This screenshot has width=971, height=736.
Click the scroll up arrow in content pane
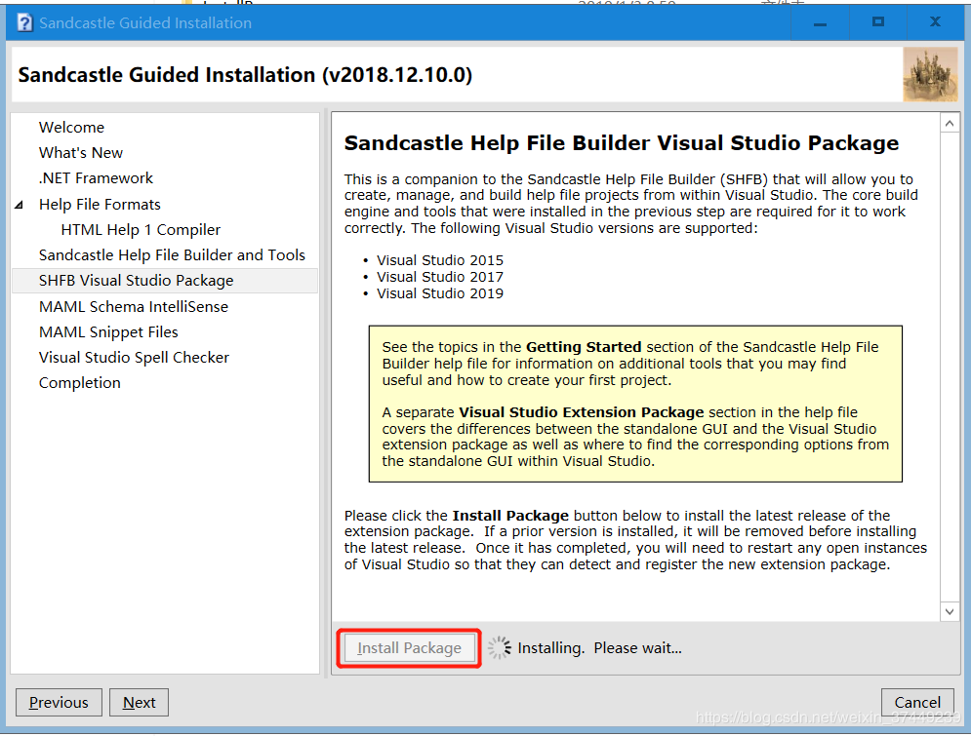[950, 124]
